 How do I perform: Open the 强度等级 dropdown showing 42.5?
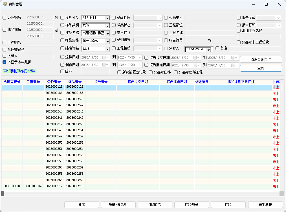(x=107, y=49)
